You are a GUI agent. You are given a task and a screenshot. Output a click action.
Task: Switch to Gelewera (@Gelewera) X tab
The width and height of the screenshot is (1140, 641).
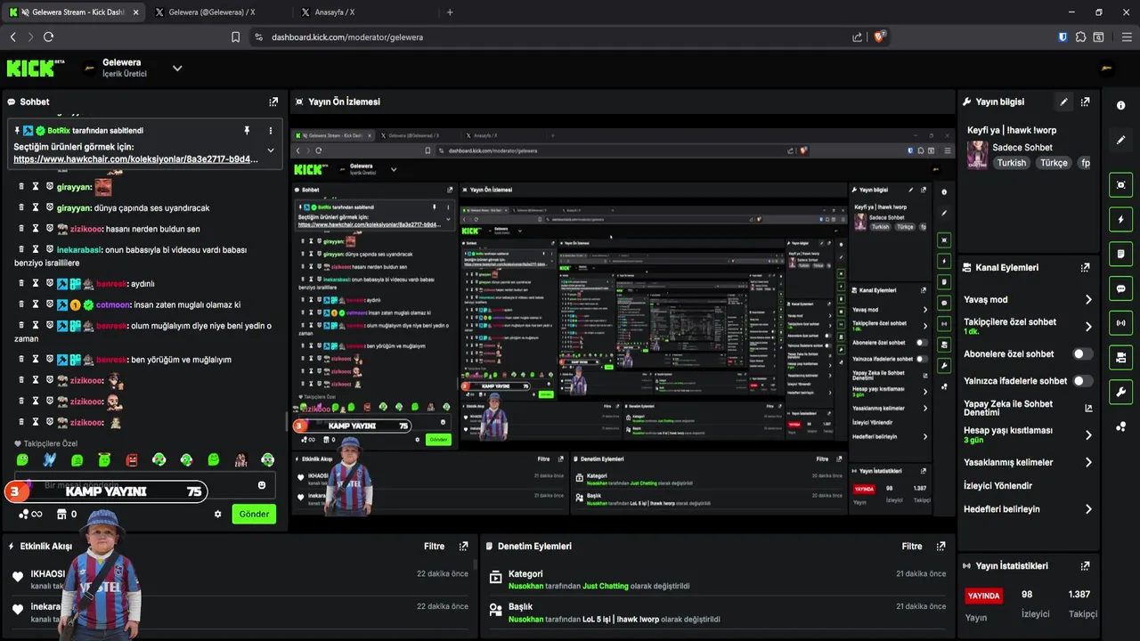[212, 12]
